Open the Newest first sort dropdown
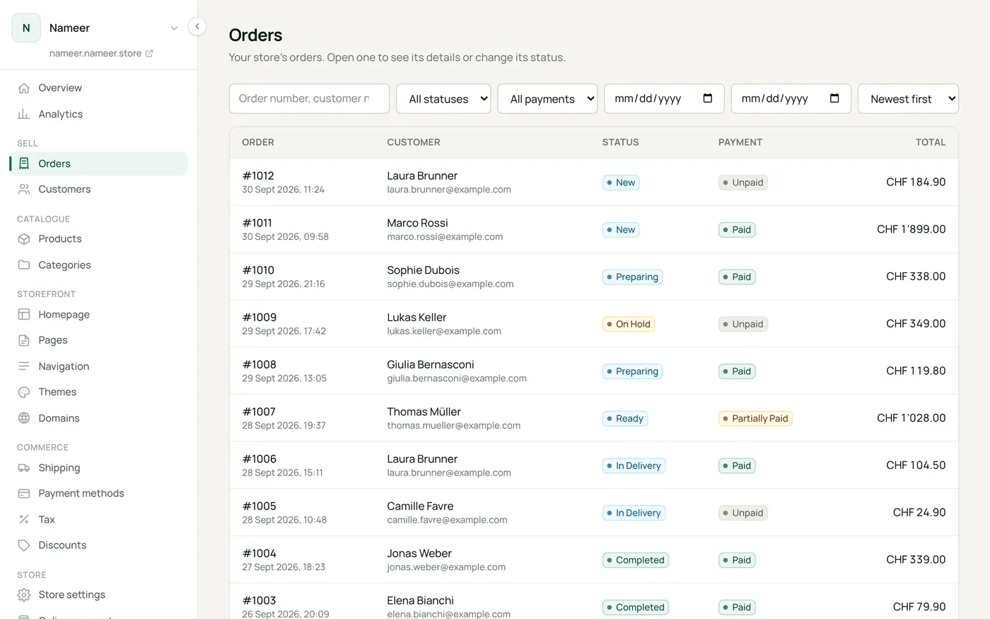Image resolution: width=990 pixels, height=619 pixels. 908,98
